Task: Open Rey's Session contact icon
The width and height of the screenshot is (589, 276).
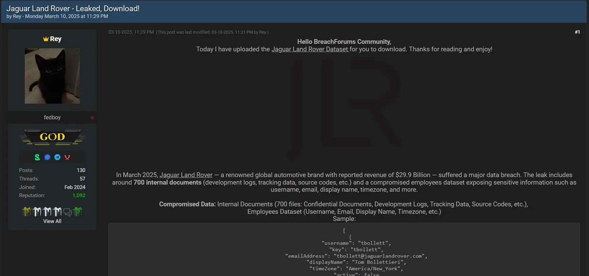Action: pyautogui.click(x=37, y=157)
